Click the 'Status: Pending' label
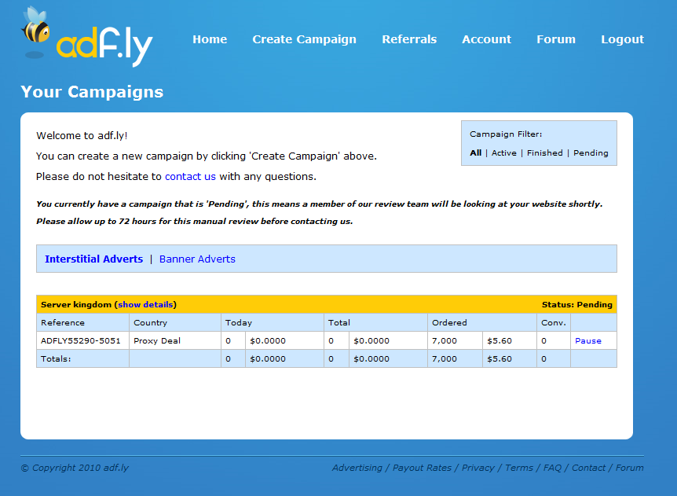This screenshot has height=496, width=677. point(576,305)
